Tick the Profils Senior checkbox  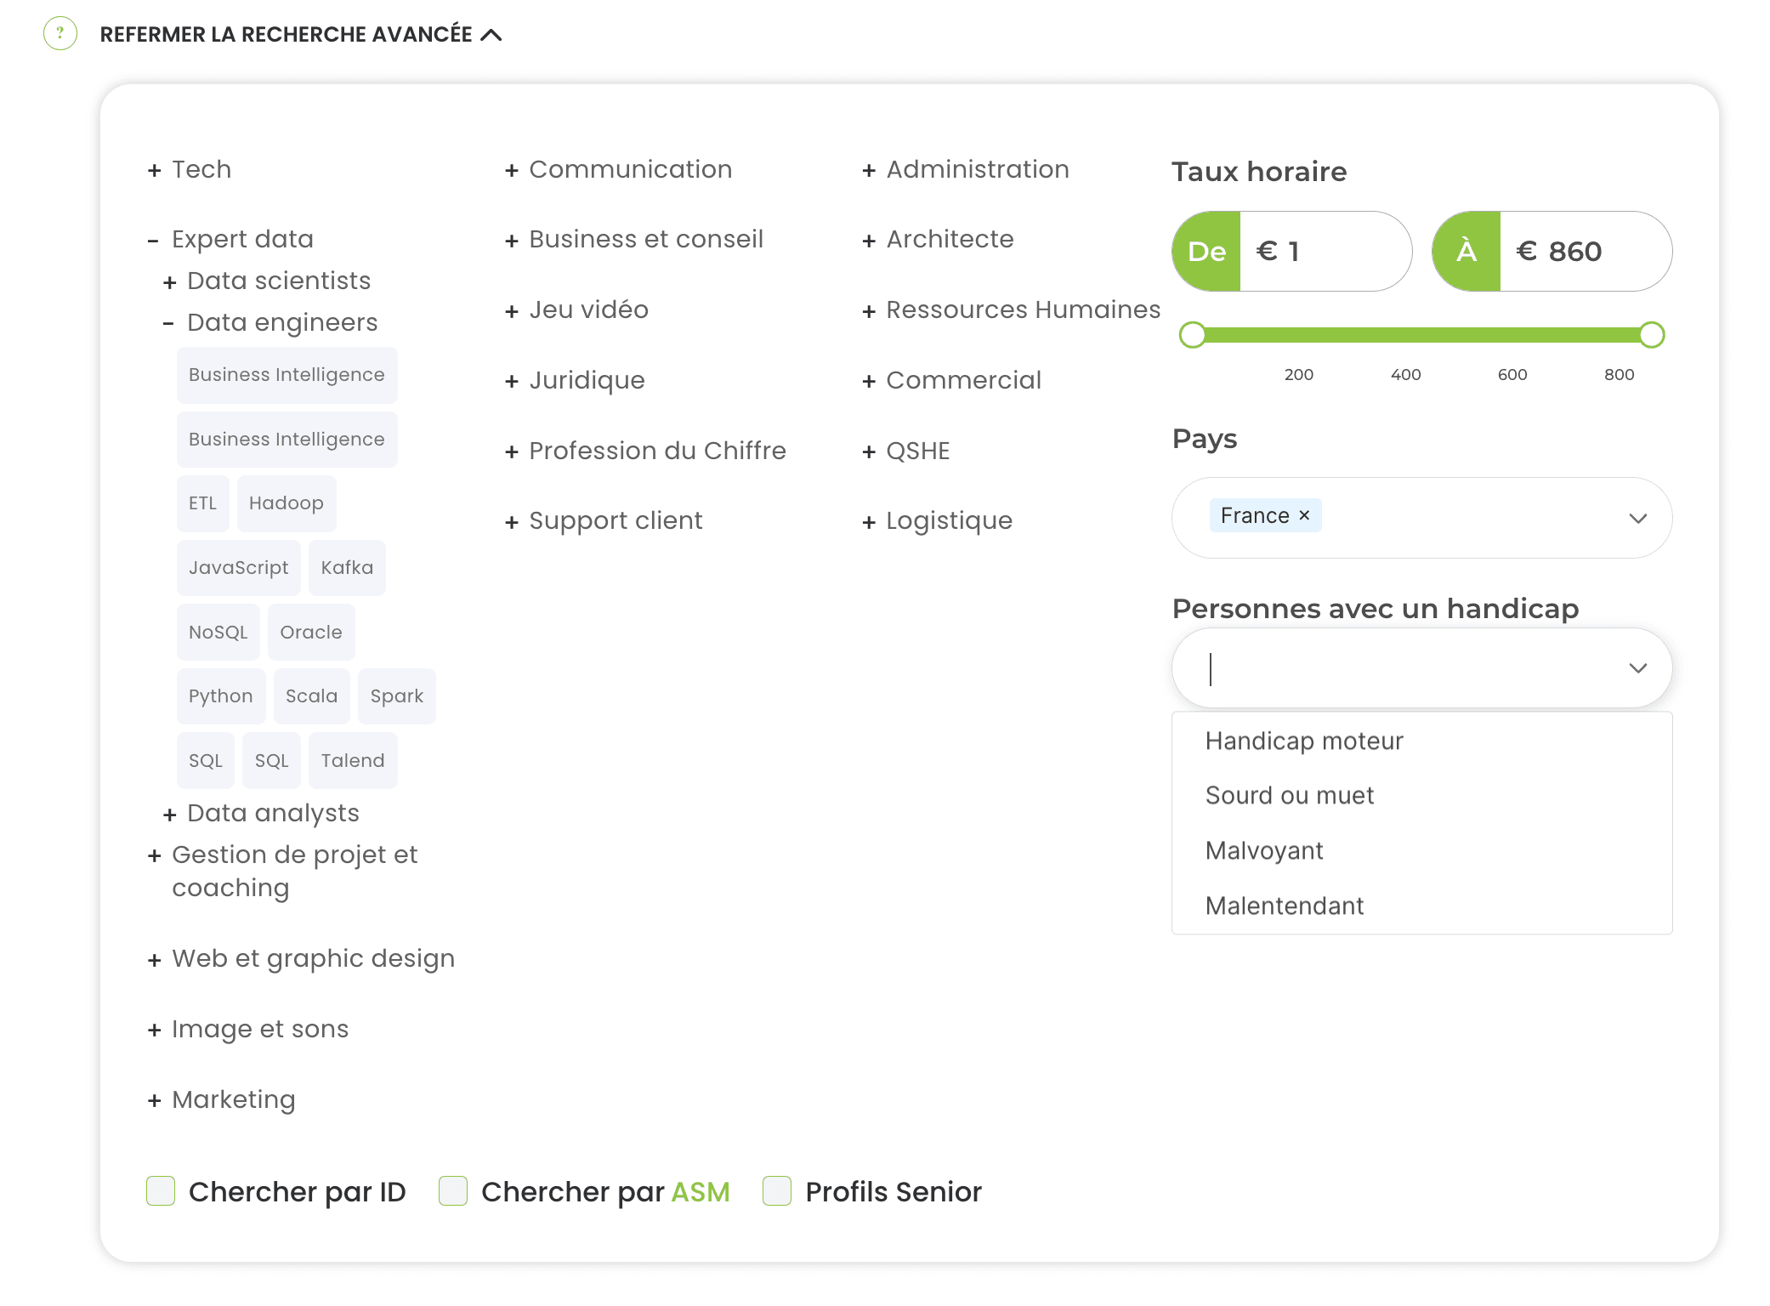coord(777,1191)
